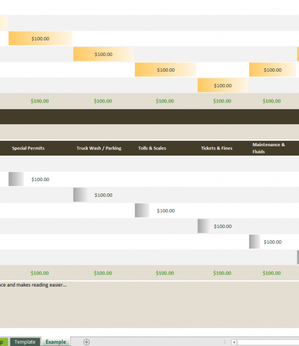Switch to the Template sheet tab
The image size is (299, 346).
pos(25,342)
